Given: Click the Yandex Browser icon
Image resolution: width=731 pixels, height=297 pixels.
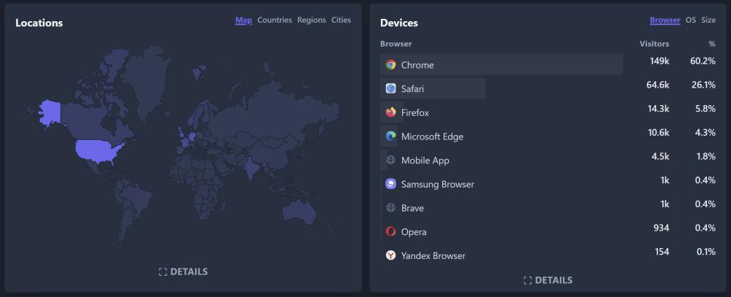Looking at the screenshot, I should pos(391,256).
